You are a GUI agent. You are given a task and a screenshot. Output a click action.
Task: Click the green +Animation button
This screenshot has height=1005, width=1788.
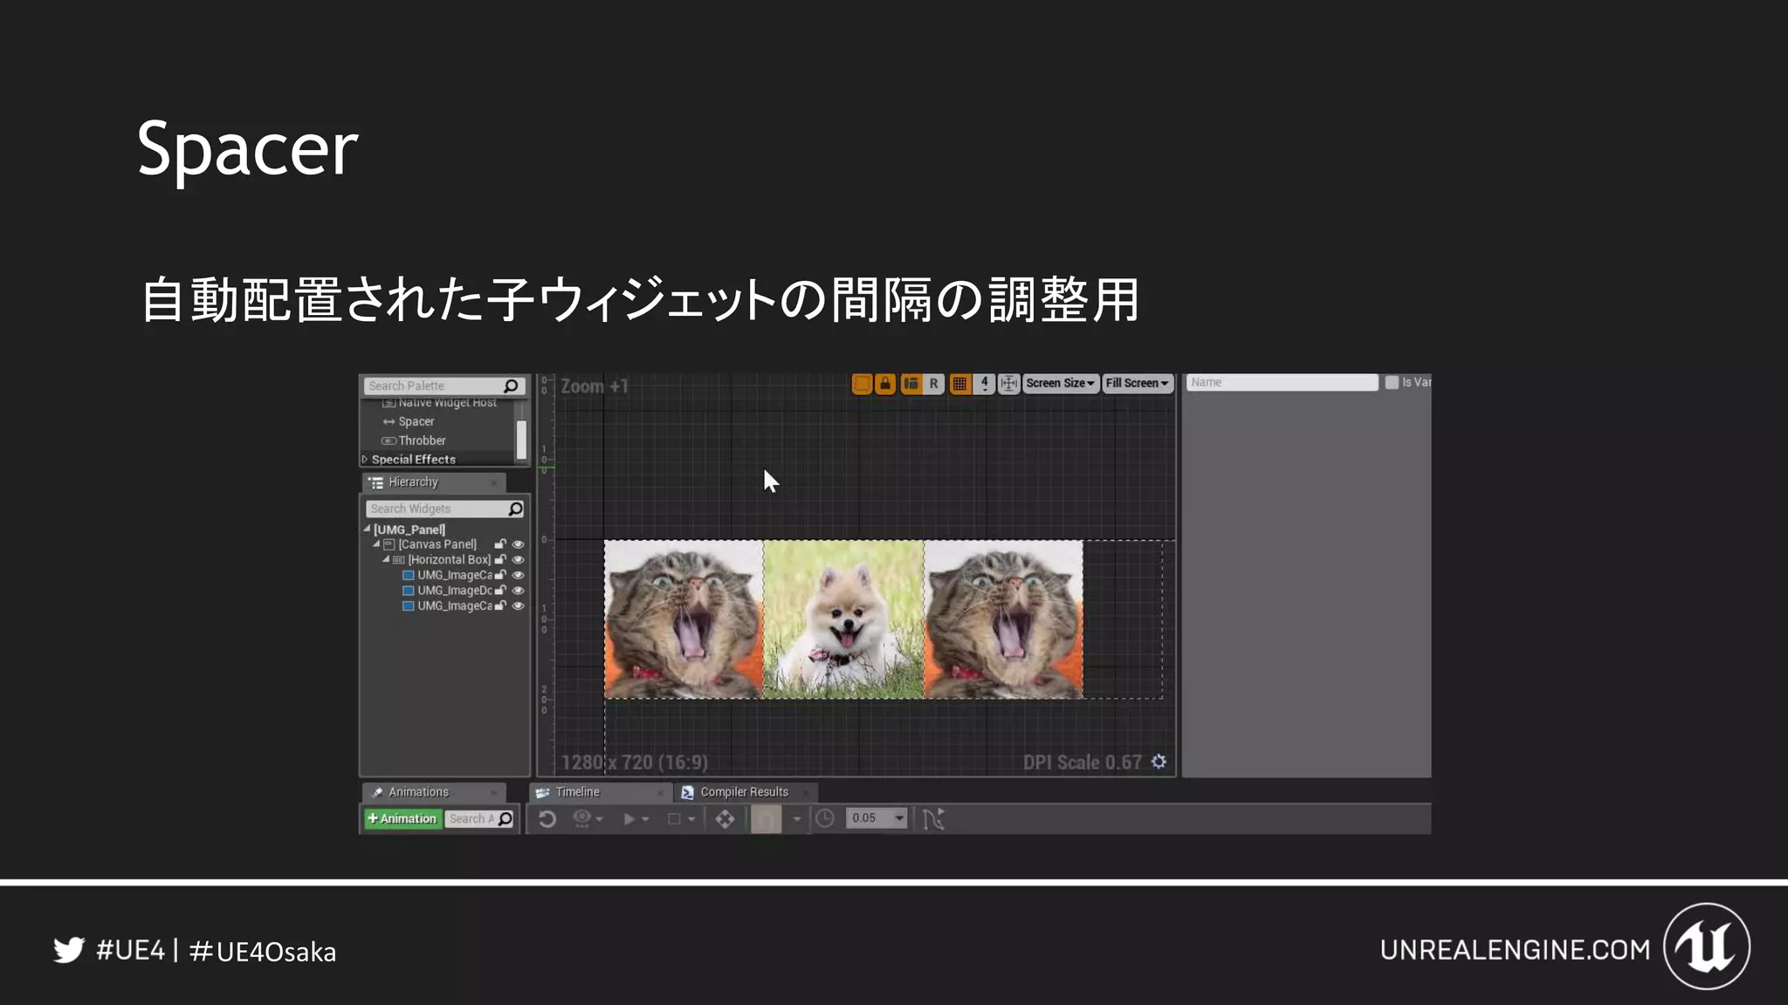[x=402, y=818]
